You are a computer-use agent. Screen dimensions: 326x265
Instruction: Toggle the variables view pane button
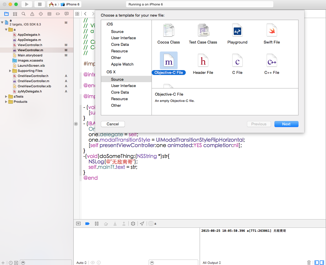(317, 262)
